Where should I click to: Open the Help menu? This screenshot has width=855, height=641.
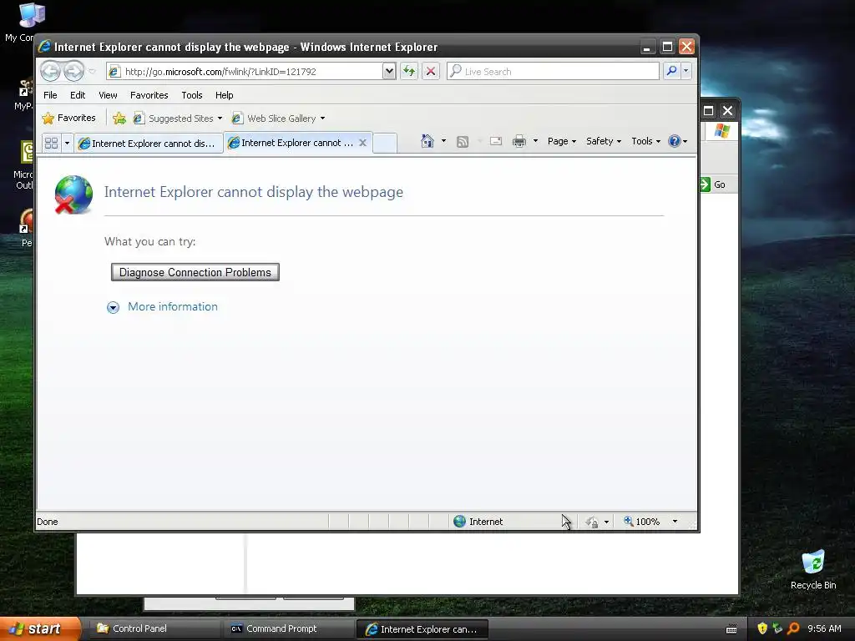(224, 95)
